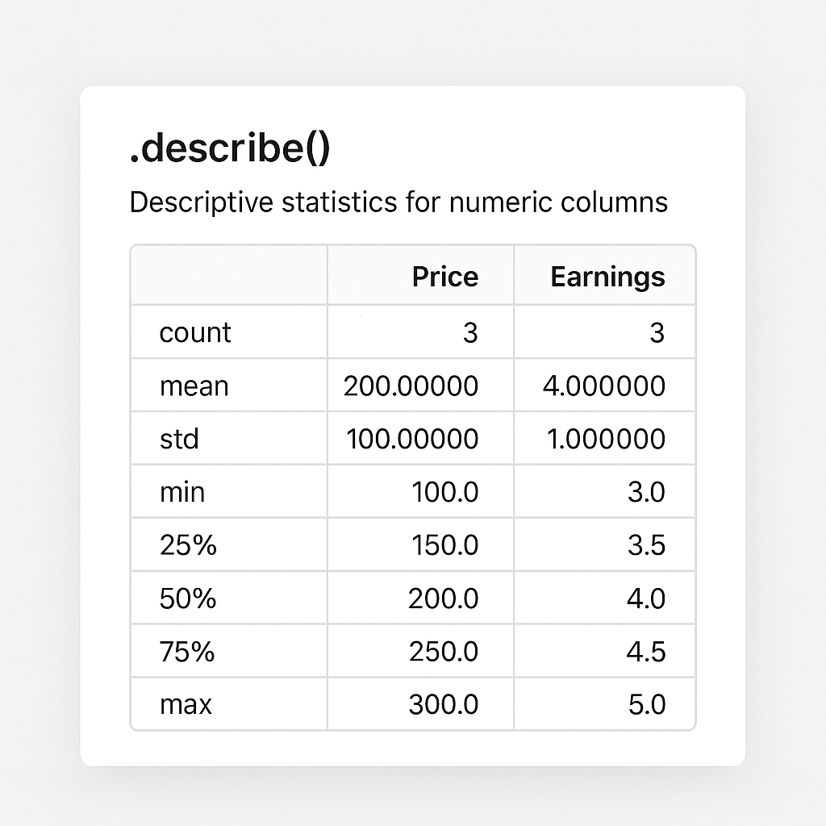Screen dimensions: 826x826
Task: Click the mean row label
Action: 194,386
